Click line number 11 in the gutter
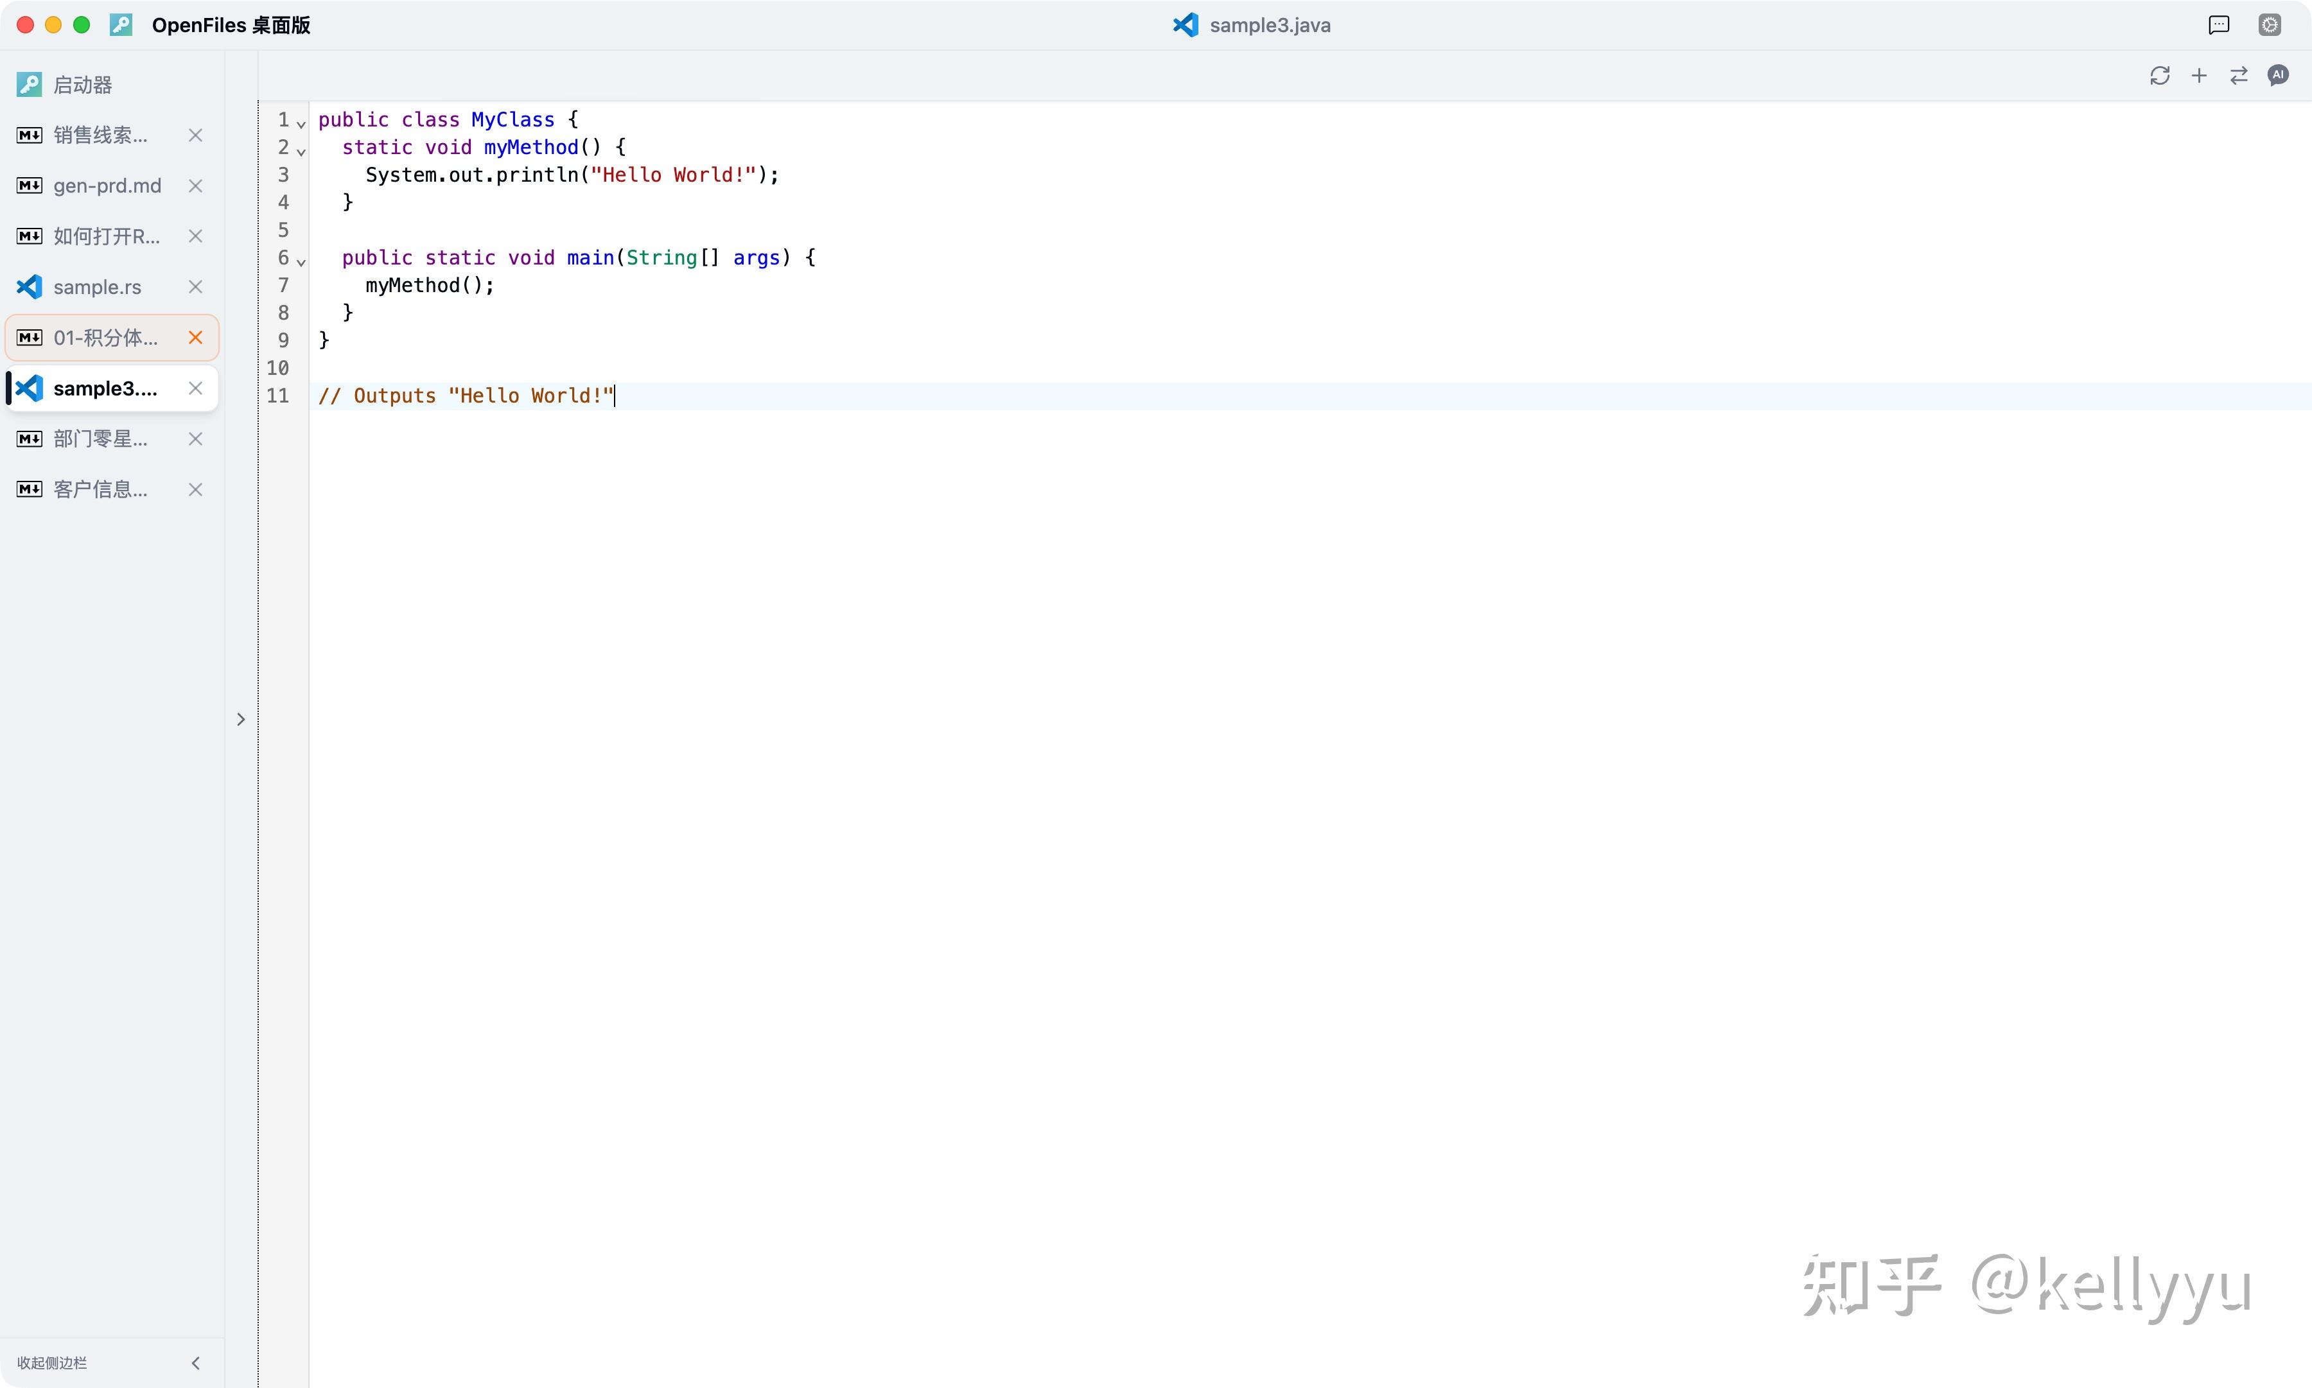Screen dimensions: 2312x1388 coord(278,395)
